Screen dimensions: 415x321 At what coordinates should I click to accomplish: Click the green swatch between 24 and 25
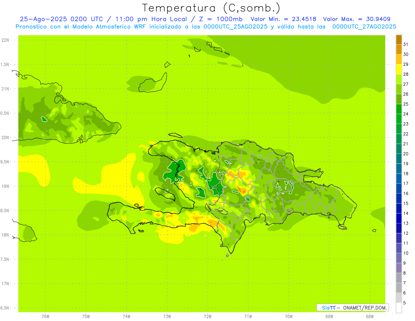pos(399,109)
